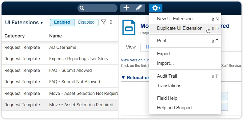The height and width of the screenshot is (120, 243).
Task: Choose Help and Support menu item
Action: 185,108
